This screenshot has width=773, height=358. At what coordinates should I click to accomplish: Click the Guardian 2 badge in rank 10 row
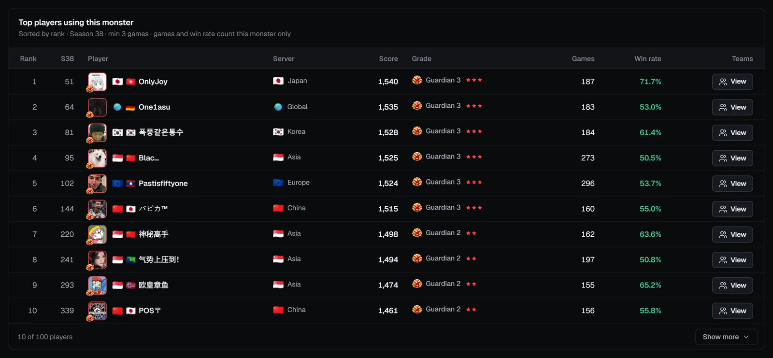[x=417, y=309]
